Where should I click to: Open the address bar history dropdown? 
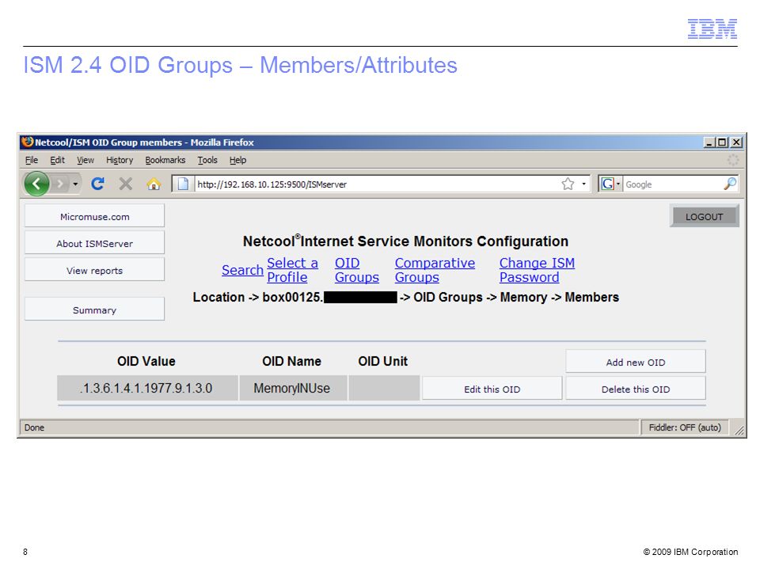pyautogui.click(x=583, y=184)
